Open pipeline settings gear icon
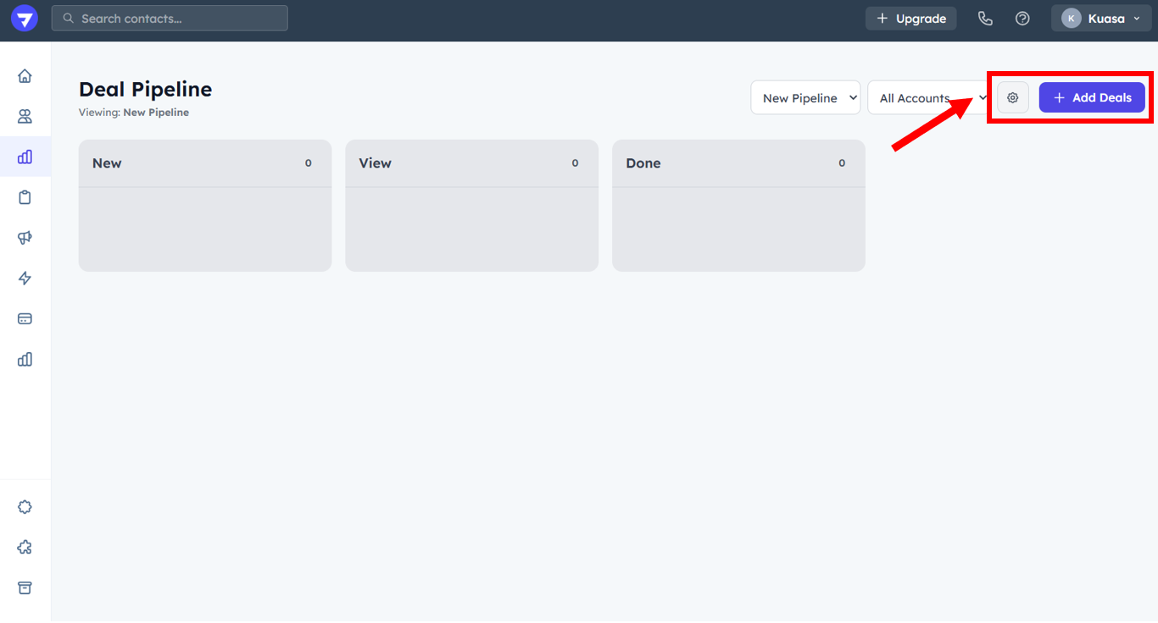The width and height of the screenshot is (1158, 623). (1012, 98)
